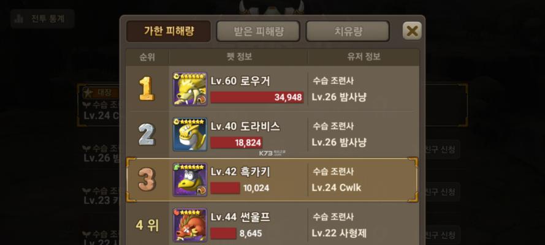545x245 pixels.
Task: Close the damage statistics popup
Action: click(412, 31)
